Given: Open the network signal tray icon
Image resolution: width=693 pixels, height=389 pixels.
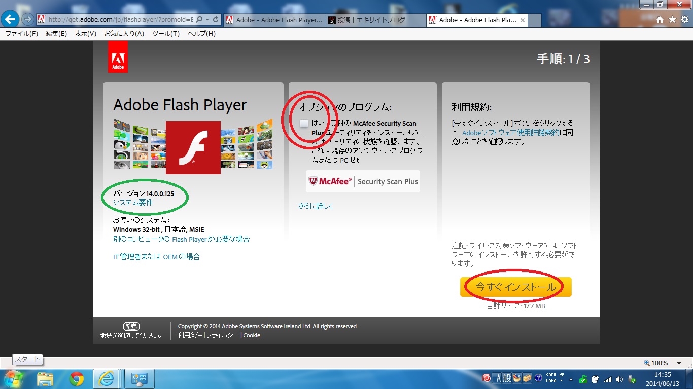Looking at the screenshot, I should pyautogui.click(x=608, y=379).
